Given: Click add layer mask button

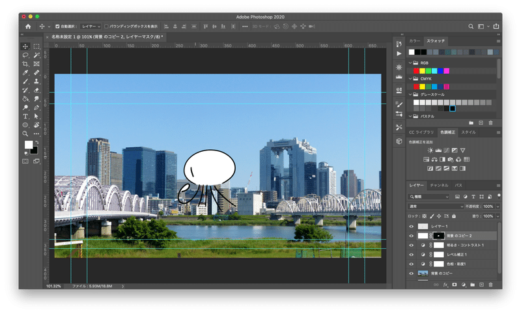Looking at the screenshot, I should 454,285.
